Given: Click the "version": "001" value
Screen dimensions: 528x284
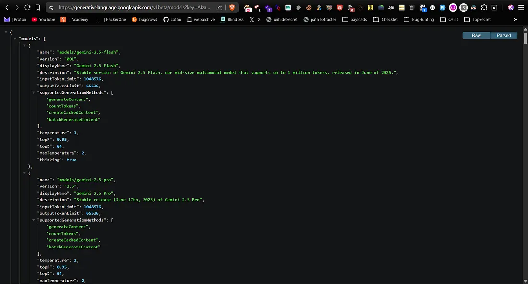Looking at the screenshot, I should tap(71, 59).
